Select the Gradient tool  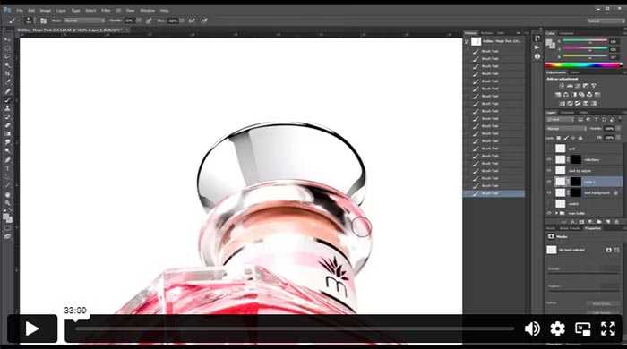[7, 133]
